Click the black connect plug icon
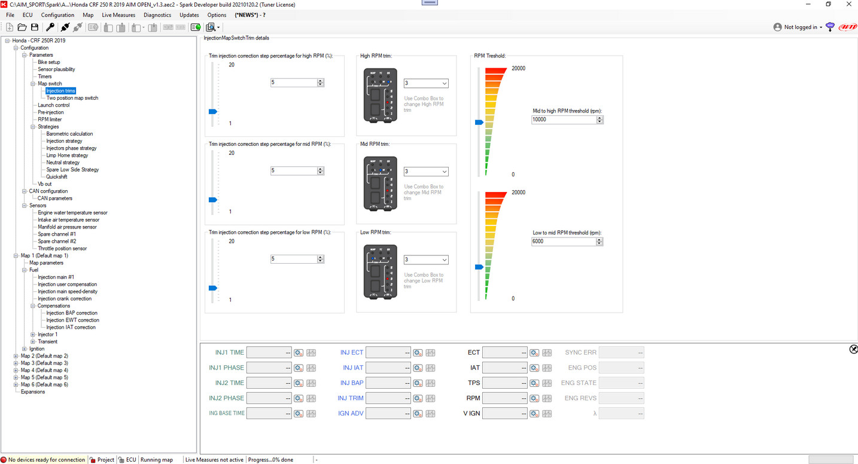 pyautogui.click(x=65, y=27)
